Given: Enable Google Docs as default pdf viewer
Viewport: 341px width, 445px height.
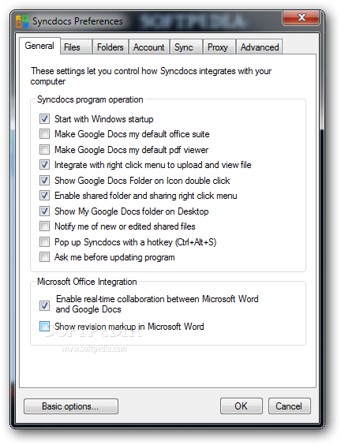Looking at the screenshot, I should click(x=44, y=149).
